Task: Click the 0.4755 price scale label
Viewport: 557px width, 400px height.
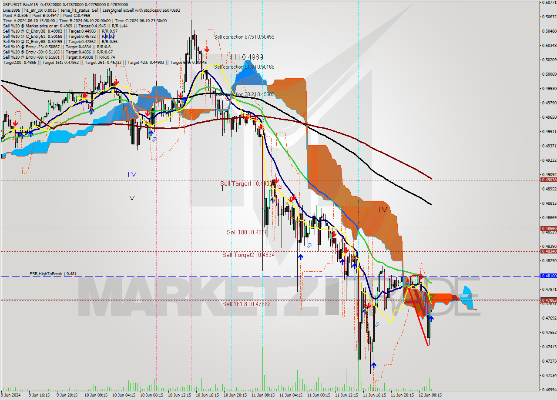Action: click(549, 332)
